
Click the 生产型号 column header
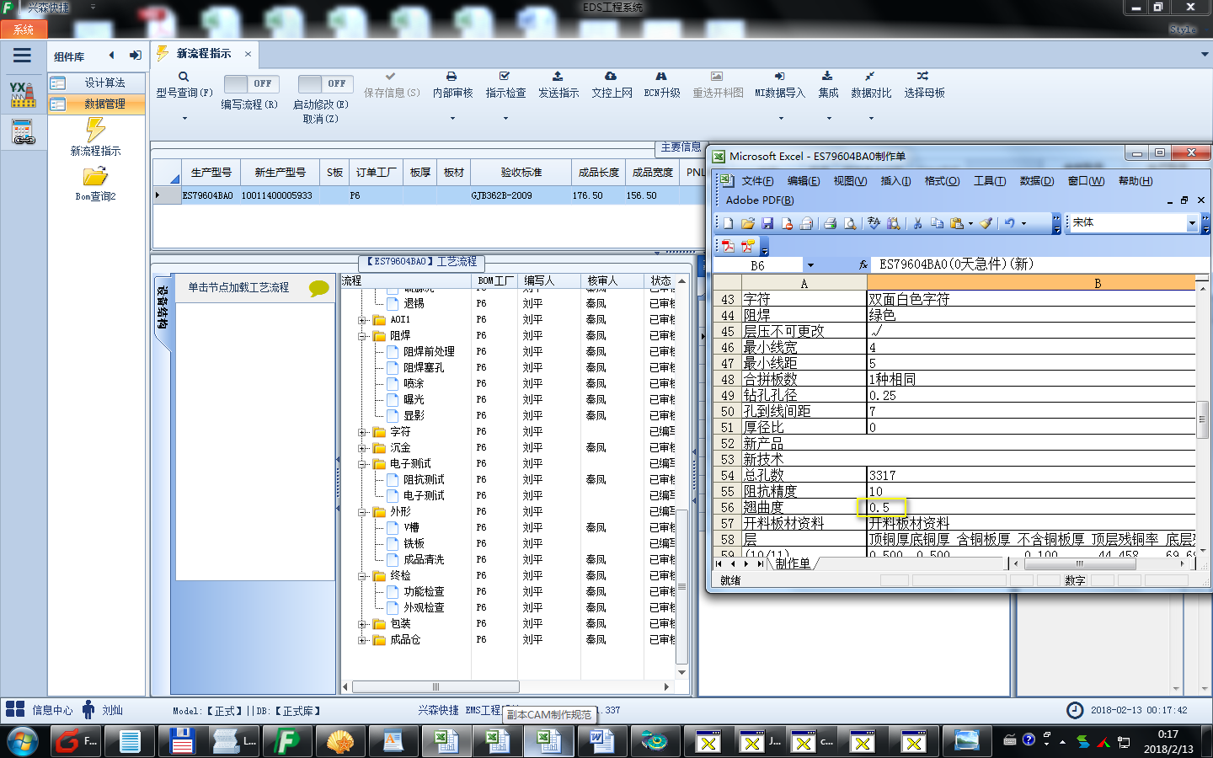click(211, 173)
